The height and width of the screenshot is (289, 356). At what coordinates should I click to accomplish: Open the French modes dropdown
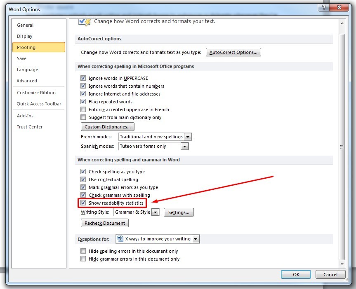pyautogui.click(x=188, y=137)
